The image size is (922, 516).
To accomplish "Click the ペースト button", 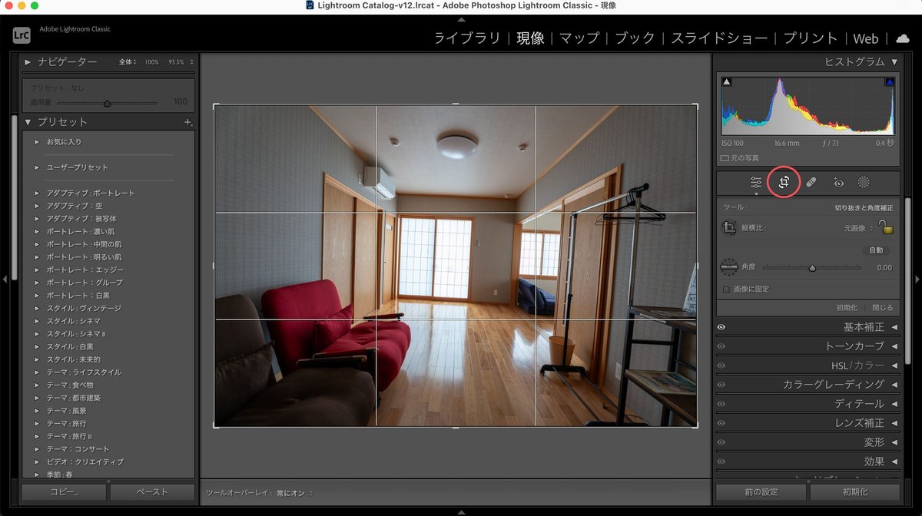I will coord(152,492).
